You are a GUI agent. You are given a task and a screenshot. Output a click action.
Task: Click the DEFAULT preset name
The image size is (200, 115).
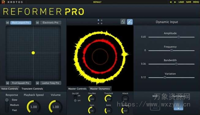pos(97,2)
